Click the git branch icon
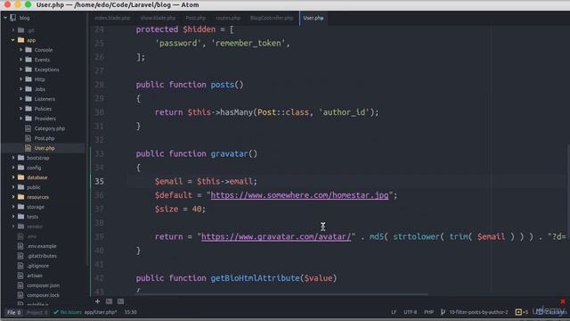 point(443,312)
